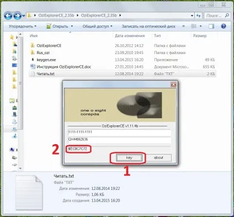This screenshot has width=234, height=217.
Task: Go back with the Explorer back arrow
Action: [x=8, y=15]
